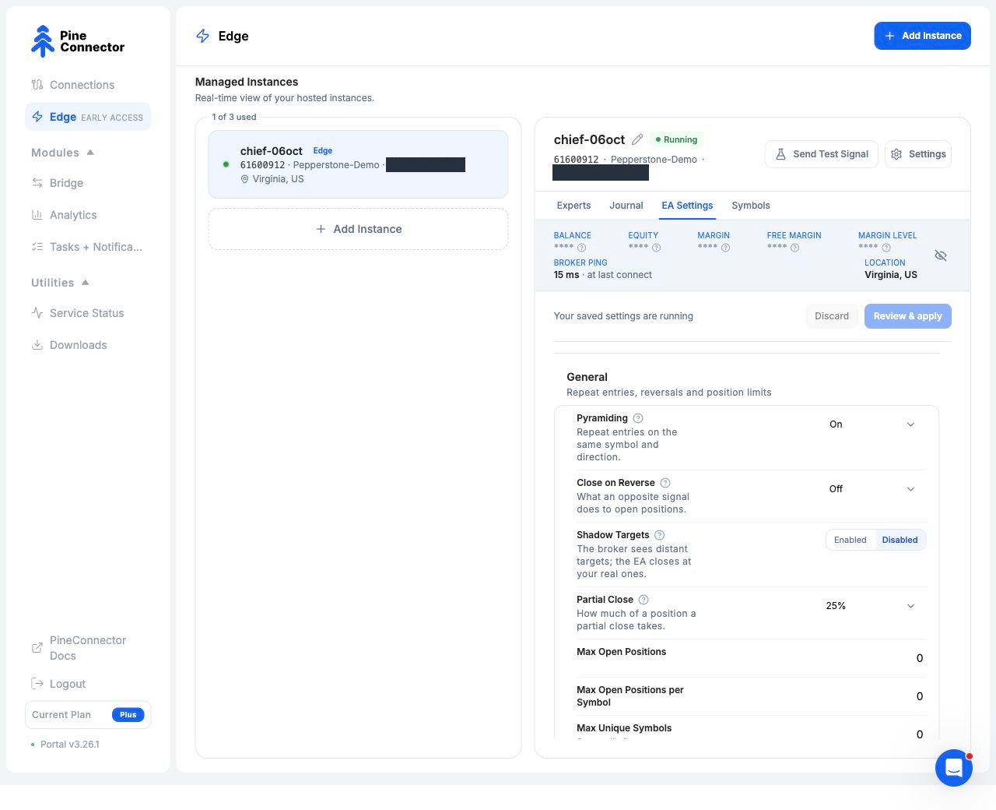Click help icon next to Equity
Viewport: 996px width, 810px height.
pos(656,248)
